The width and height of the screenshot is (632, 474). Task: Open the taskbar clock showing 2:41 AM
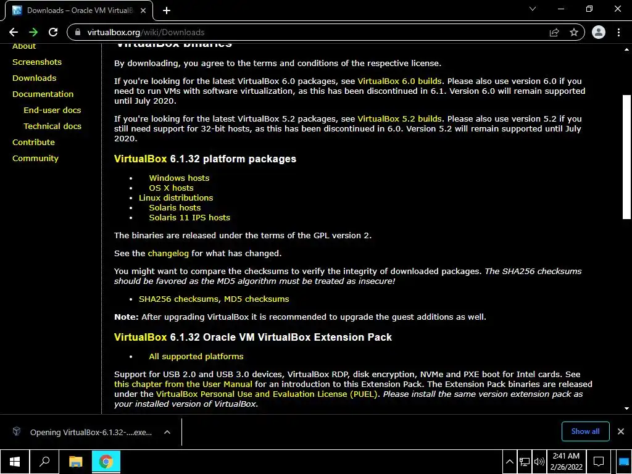click(x=567, y=462)
